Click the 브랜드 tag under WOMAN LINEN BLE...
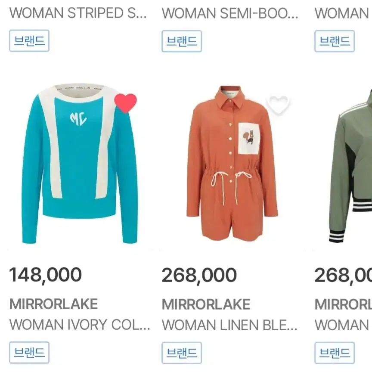The width and height of the screenshot is (372, 372). (182, 353)
